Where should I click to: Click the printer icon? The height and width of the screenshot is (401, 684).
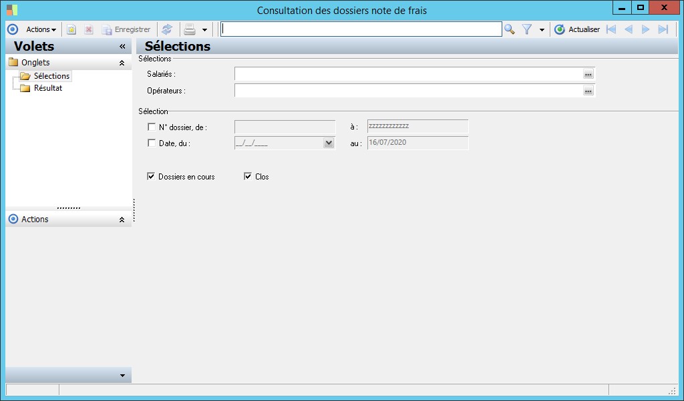[190, 29]
